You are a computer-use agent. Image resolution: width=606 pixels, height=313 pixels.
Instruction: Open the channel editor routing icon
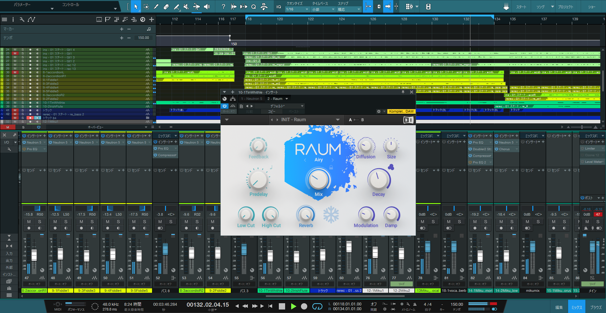click(233, 99)
